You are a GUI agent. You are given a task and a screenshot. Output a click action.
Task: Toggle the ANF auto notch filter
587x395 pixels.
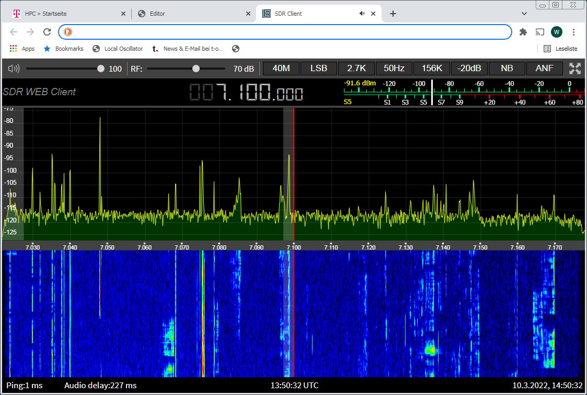(545, 69)
